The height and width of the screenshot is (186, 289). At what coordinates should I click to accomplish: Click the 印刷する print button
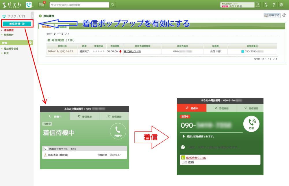tap(272, 15)
